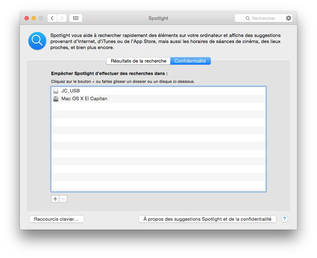Screen dimensions: 317x258
Task: Select Mac OS X El Capitan entry
Action: point(158,99)
